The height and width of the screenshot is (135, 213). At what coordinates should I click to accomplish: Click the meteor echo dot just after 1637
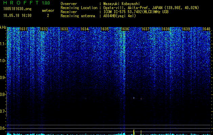tap(141, 99)
